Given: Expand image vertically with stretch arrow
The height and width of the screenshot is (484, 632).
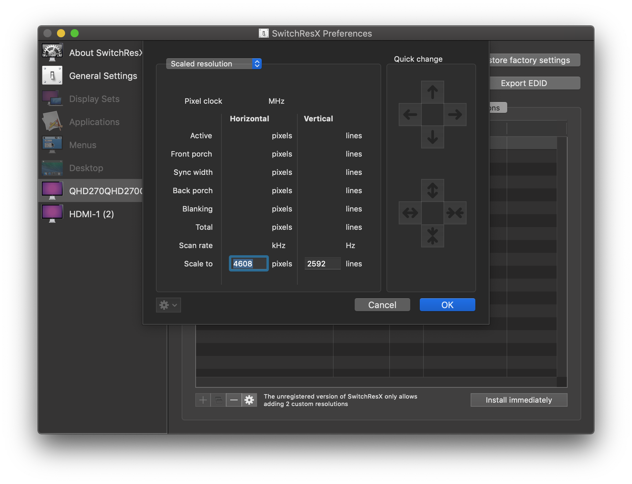Looking at the screenshot, I should click(432, 190).
